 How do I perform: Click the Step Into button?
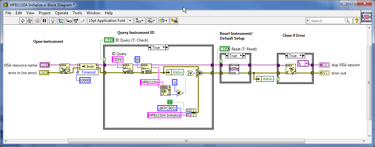(69, 21)
